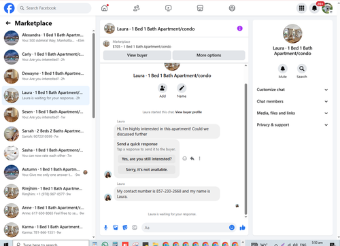Choose a GIF from composer
Viewport: 340px width, 246px height.
(135, 228)
